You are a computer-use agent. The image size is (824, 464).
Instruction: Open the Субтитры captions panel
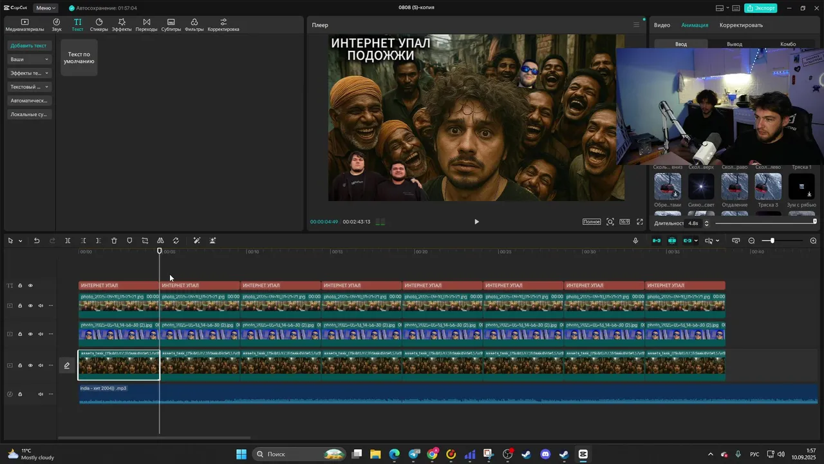tap(171, 25)
